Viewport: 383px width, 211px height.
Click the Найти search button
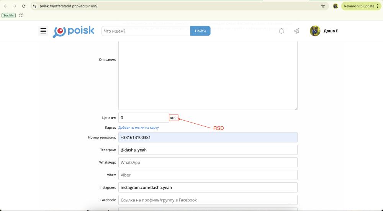click(x=200, y=31)
